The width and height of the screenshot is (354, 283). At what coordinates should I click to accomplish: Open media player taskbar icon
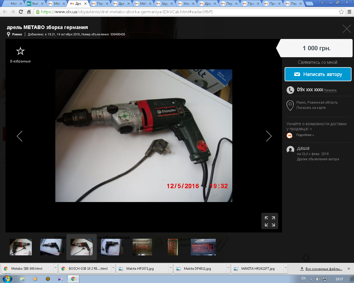(x=35, y=279)
